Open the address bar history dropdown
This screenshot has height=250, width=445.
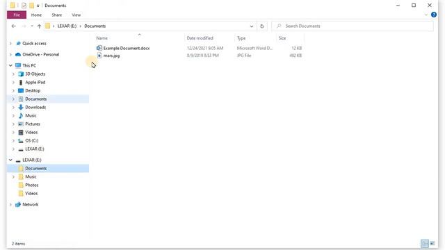pos(252,26)
